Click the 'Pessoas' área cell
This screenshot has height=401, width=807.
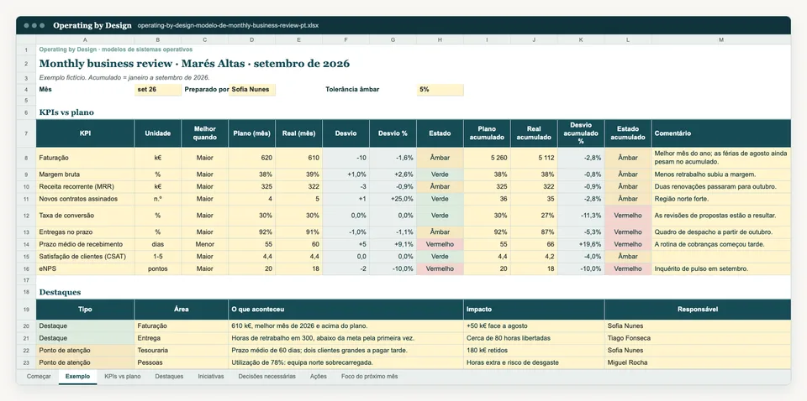[182, 362]
